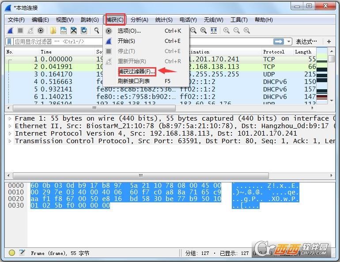
Task: Click the reload capture file icon
Action: pos(84,30)
